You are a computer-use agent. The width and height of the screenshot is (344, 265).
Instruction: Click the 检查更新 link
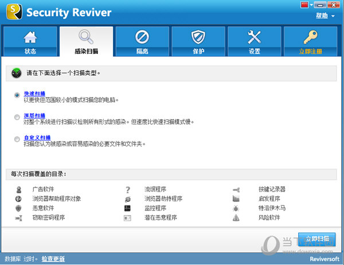pyautogui.click(x=53, y=259)
